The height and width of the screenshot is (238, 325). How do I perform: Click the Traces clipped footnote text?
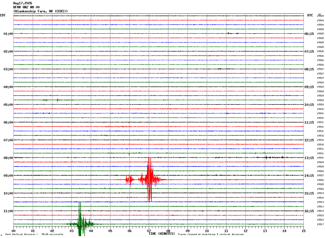211,235
